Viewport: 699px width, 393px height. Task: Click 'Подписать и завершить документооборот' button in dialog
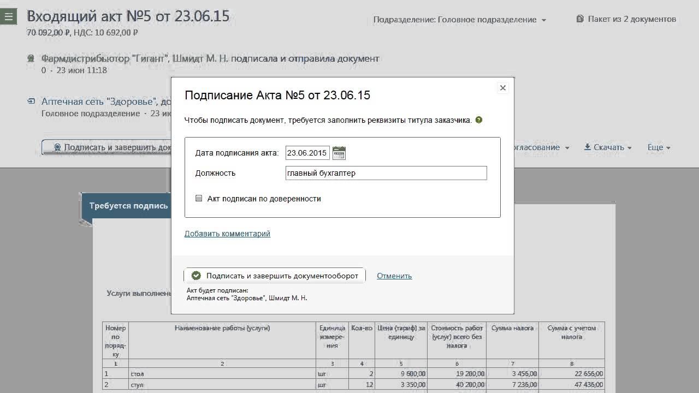tap(275, 276)
